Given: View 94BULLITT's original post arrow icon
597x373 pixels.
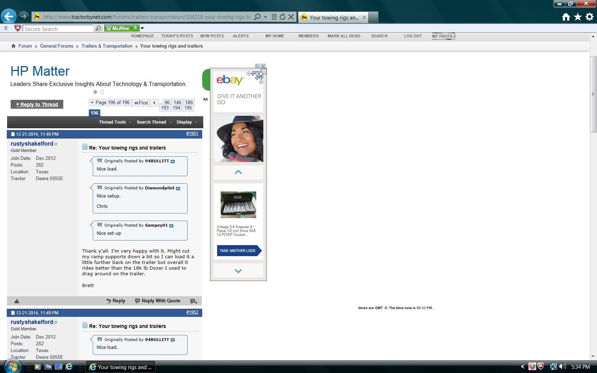Looking at the screenshot, I should 173,161.
